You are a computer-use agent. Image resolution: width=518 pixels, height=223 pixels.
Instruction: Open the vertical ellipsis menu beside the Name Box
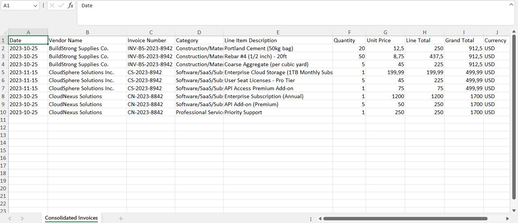[x=43, y=5]
